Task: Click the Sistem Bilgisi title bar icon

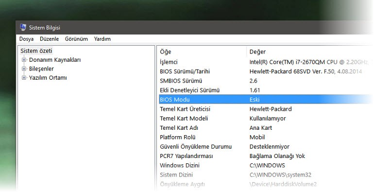Action: click(23, 27)
